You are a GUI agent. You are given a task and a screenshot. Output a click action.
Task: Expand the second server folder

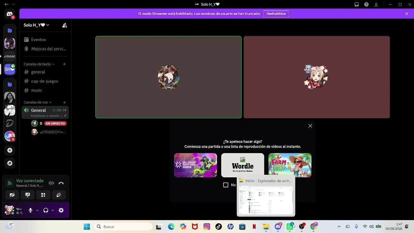10,84
